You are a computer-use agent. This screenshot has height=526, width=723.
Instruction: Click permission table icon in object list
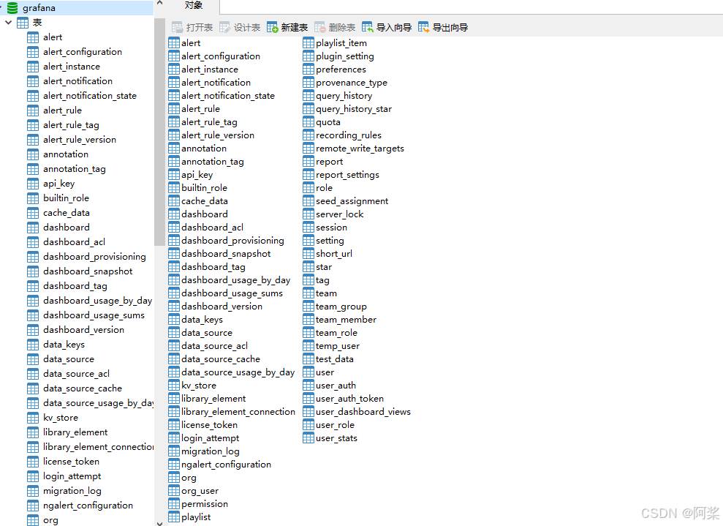point(174,504)
